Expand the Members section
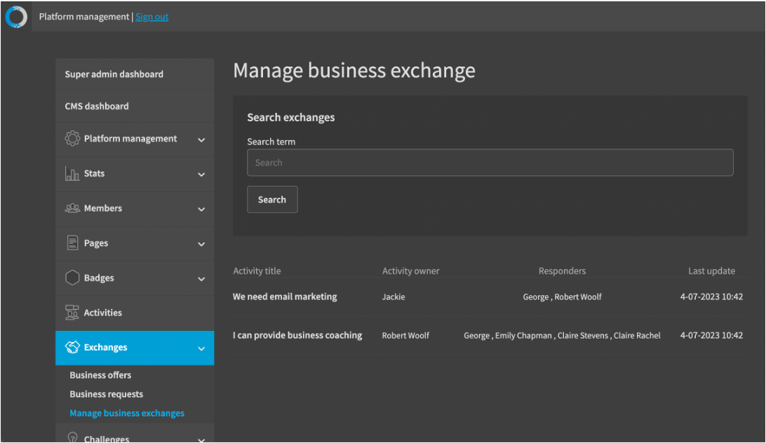 202,208
